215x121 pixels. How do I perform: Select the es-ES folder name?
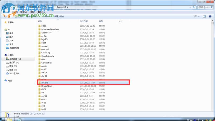[x=44, y=99]
